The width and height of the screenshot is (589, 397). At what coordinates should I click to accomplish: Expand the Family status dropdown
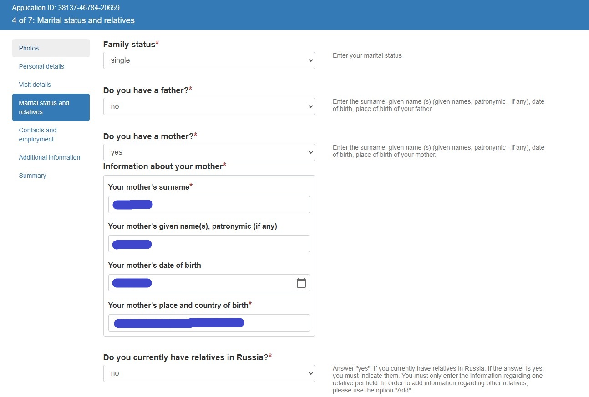[x=209, y=60]
